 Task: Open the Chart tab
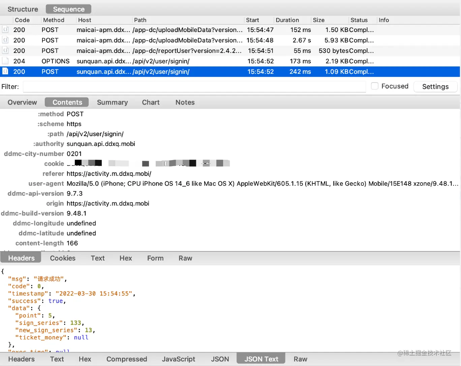(151, 102)
